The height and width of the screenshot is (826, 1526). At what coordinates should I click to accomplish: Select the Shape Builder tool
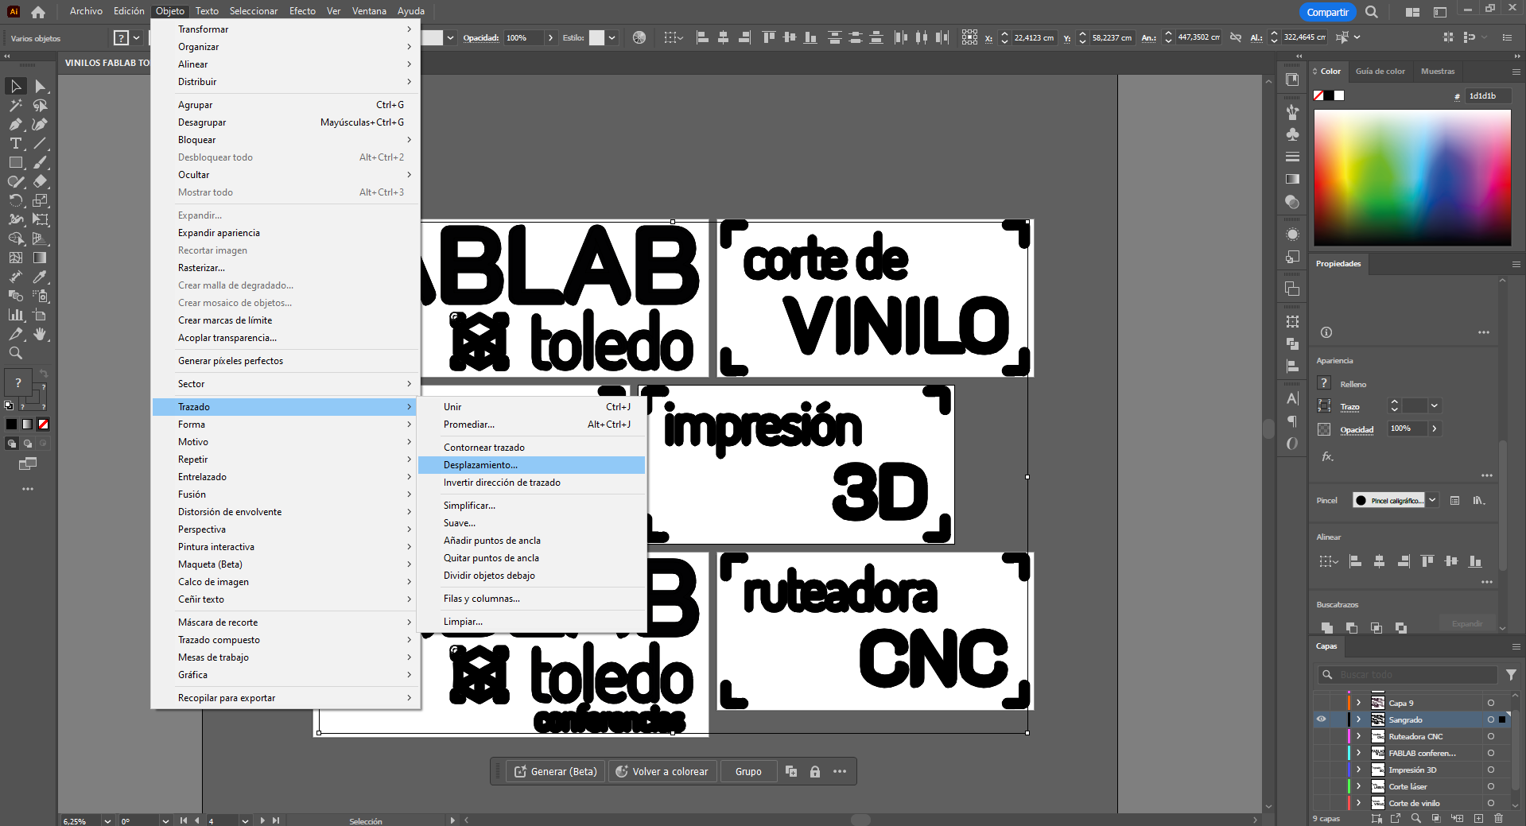(16, 238)
